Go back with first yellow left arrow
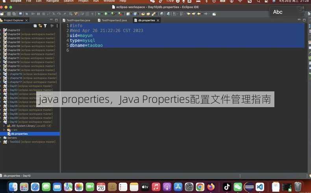The height and width of the screenshot is (193, 311). [x=189, y=14]
